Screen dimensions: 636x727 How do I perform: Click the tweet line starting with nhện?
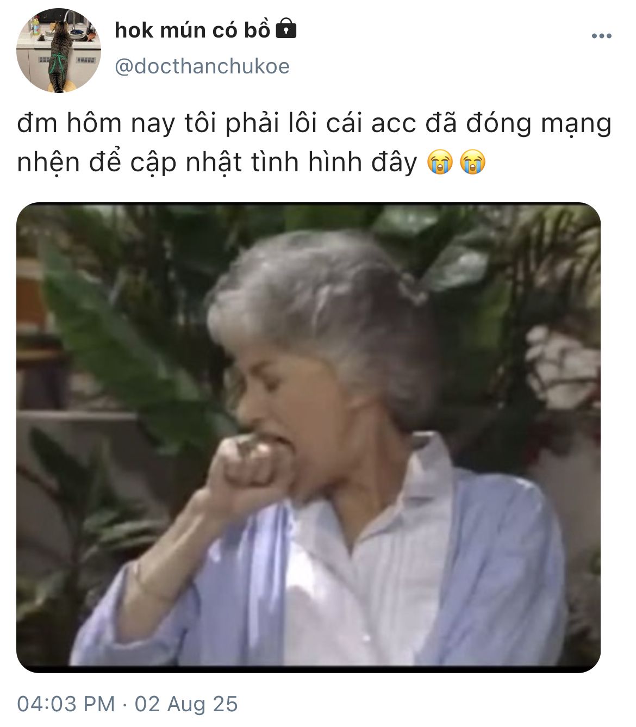[x=251, y=163]
